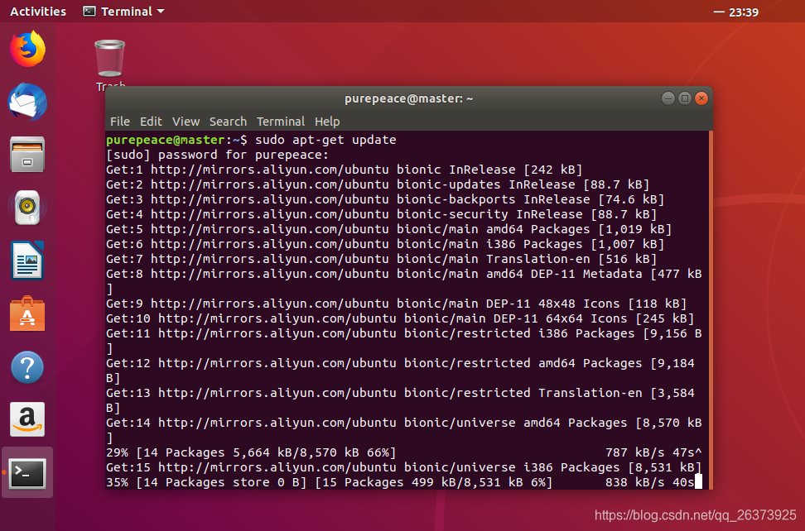805x531 pixels.
Task: Click the clock showing 23:39
Action: pyautogui.click(x=743, y=12)
